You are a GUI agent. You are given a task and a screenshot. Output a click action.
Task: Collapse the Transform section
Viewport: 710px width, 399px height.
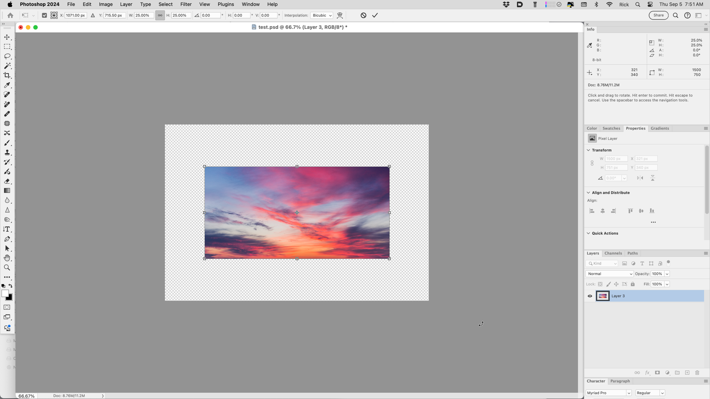point(588,150)
